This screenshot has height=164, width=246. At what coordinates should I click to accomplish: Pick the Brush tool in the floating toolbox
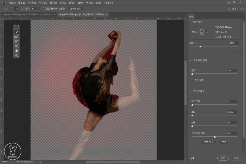(x=16, y=41)
